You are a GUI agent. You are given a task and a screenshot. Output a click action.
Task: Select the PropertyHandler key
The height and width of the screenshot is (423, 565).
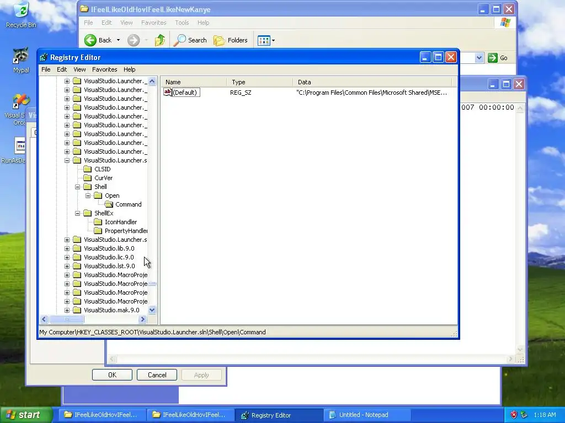click(x=126, y=231)
